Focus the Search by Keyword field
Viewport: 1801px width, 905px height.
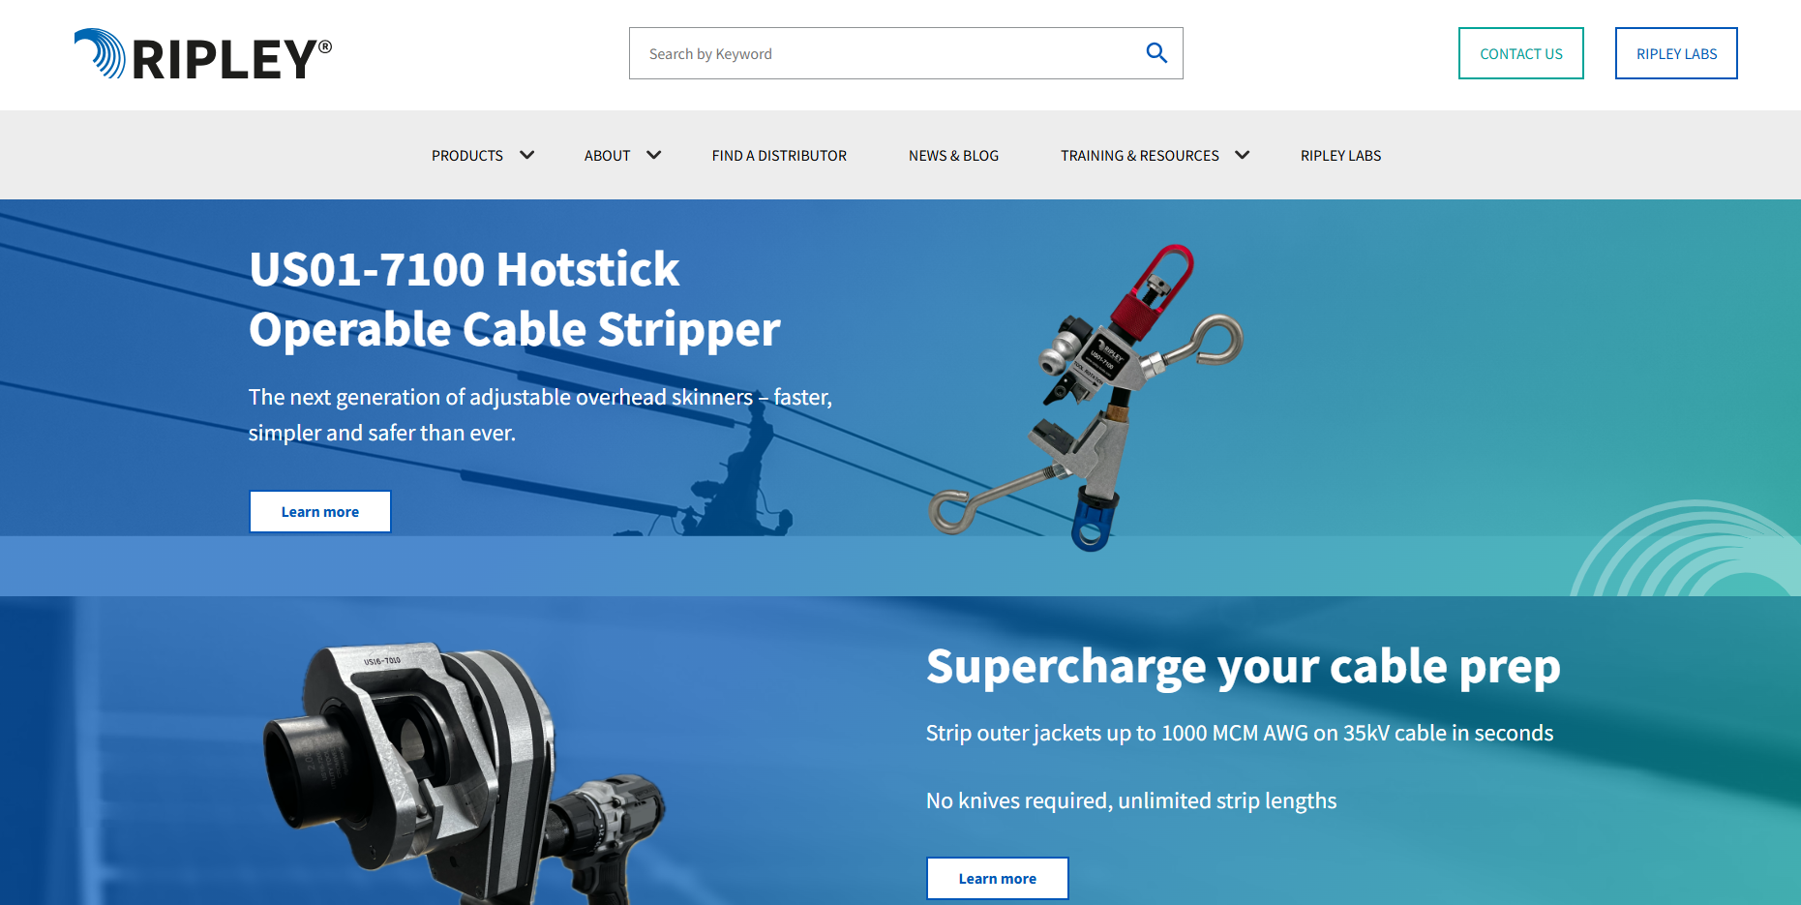tap(885, 53)
